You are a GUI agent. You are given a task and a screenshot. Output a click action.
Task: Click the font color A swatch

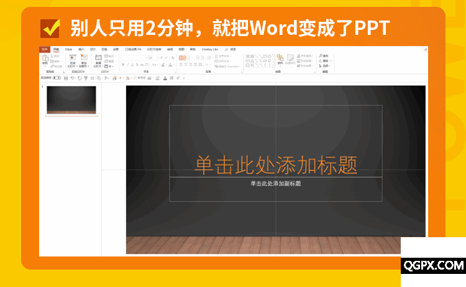(170, 64)
